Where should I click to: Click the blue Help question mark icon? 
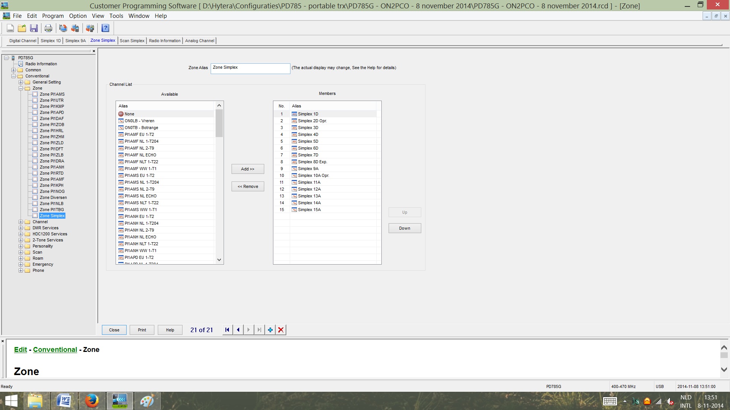click(105, 28)
